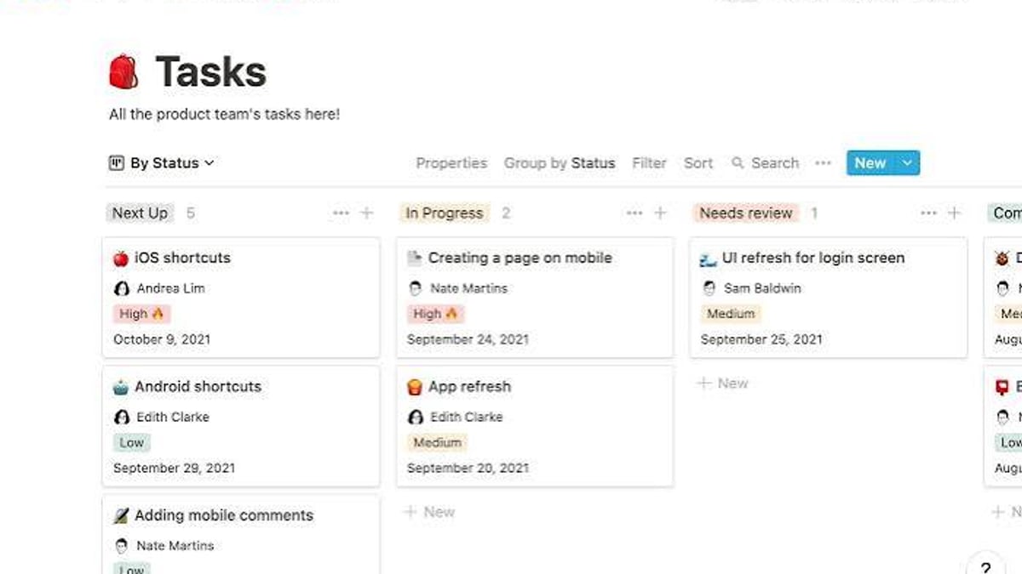Select the In Progress status label
This screenshot has width=1022, height=574.
click(445, 213)
